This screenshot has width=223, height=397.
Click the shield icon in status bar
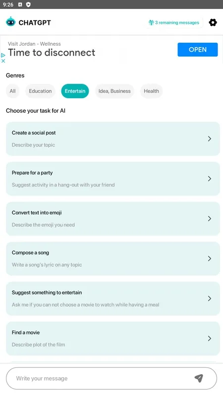(x=28, y=4)
